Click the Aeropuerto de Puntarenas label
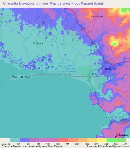The width and height of the screenshot is (130, 148). [70, 70]
